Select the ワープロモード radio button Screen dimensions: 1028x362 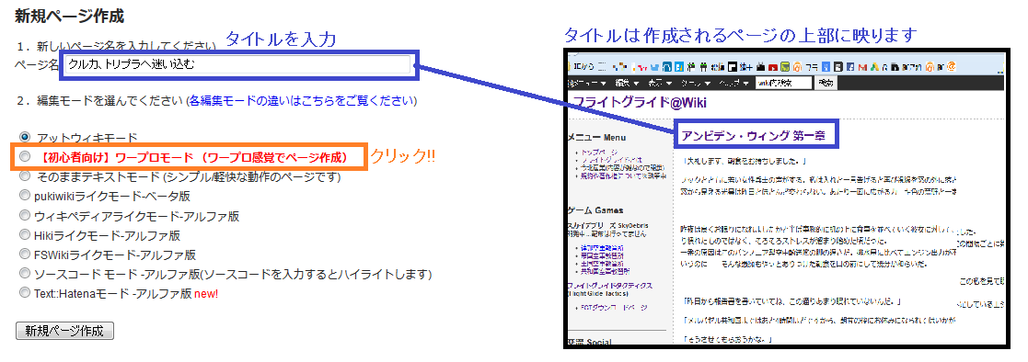point(25,156)
